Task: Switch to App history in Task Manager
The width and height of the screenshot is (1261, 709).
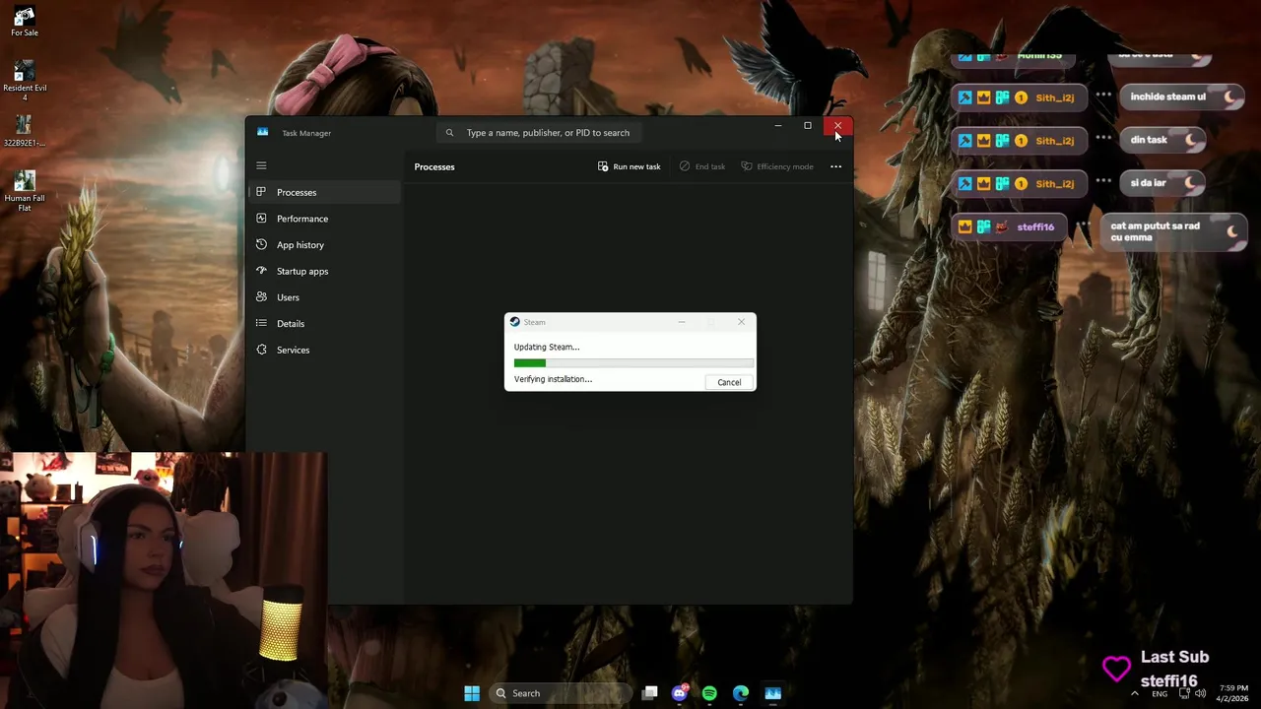Action: click(324, 244)
